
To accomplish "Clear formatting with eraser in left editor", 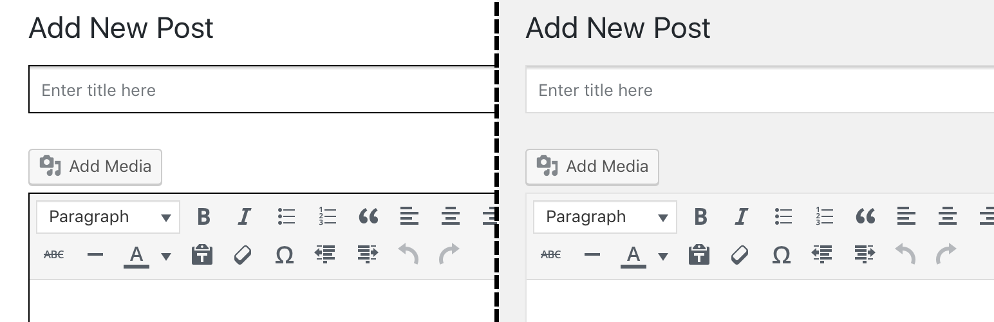I will click(x=243, y=255).
